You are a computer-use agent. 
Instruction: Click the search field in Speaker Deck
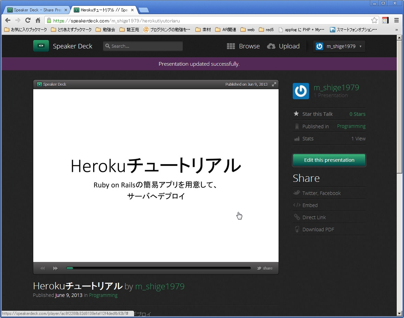click(143, 46)
